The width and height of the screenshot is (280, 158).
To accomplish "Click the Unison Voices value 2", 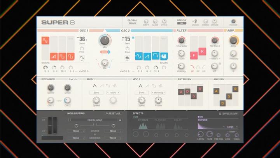I will click(195, 21).
